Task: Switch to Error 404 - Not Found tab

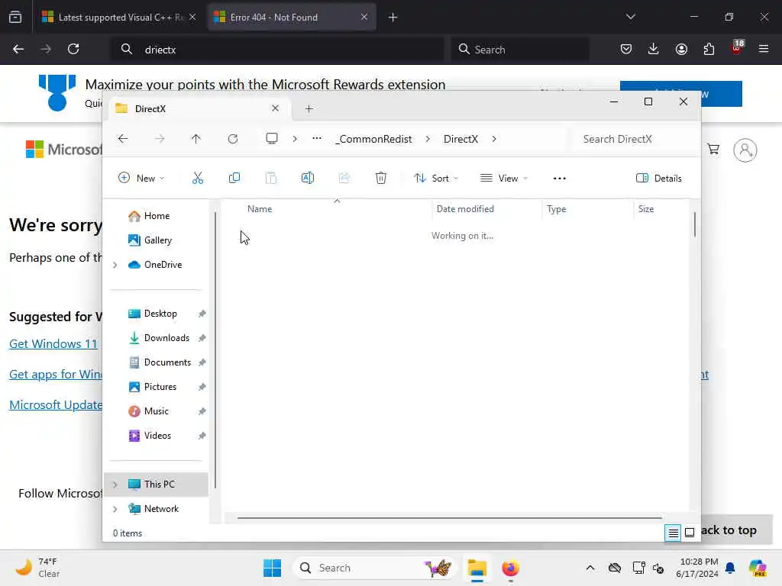Action: click(x=292, y=17)
